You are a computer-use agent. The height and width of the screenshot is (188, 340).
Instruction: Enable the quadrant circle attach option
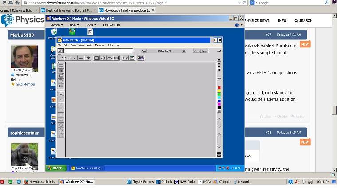pyautogui.click(x=61, y=130)
